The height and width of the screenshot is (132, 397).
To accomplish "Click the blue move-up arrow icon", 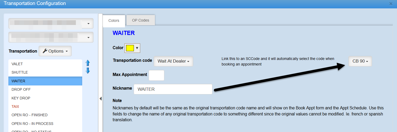I will (88, 63).
